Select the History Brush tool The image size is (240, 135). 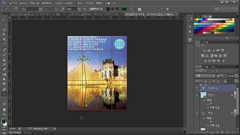click(x=4, y=64)
